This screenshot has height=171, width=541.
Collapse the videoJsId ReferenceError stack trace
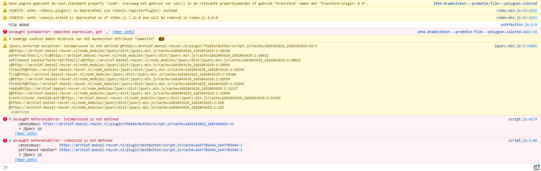point(10,141)
